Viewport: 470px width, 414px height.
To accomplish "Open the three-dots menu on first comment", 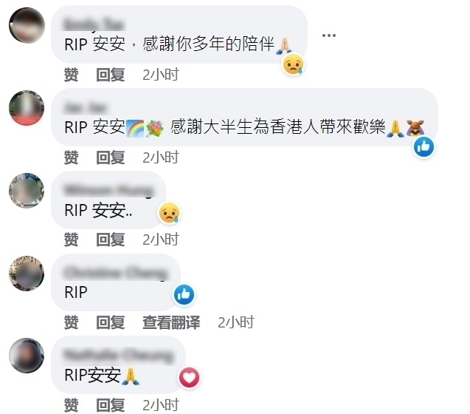I will point(329,35).
